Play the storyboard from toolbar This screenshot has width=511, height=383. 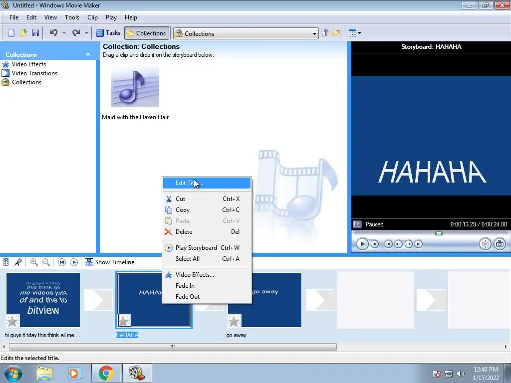(74, 262)
